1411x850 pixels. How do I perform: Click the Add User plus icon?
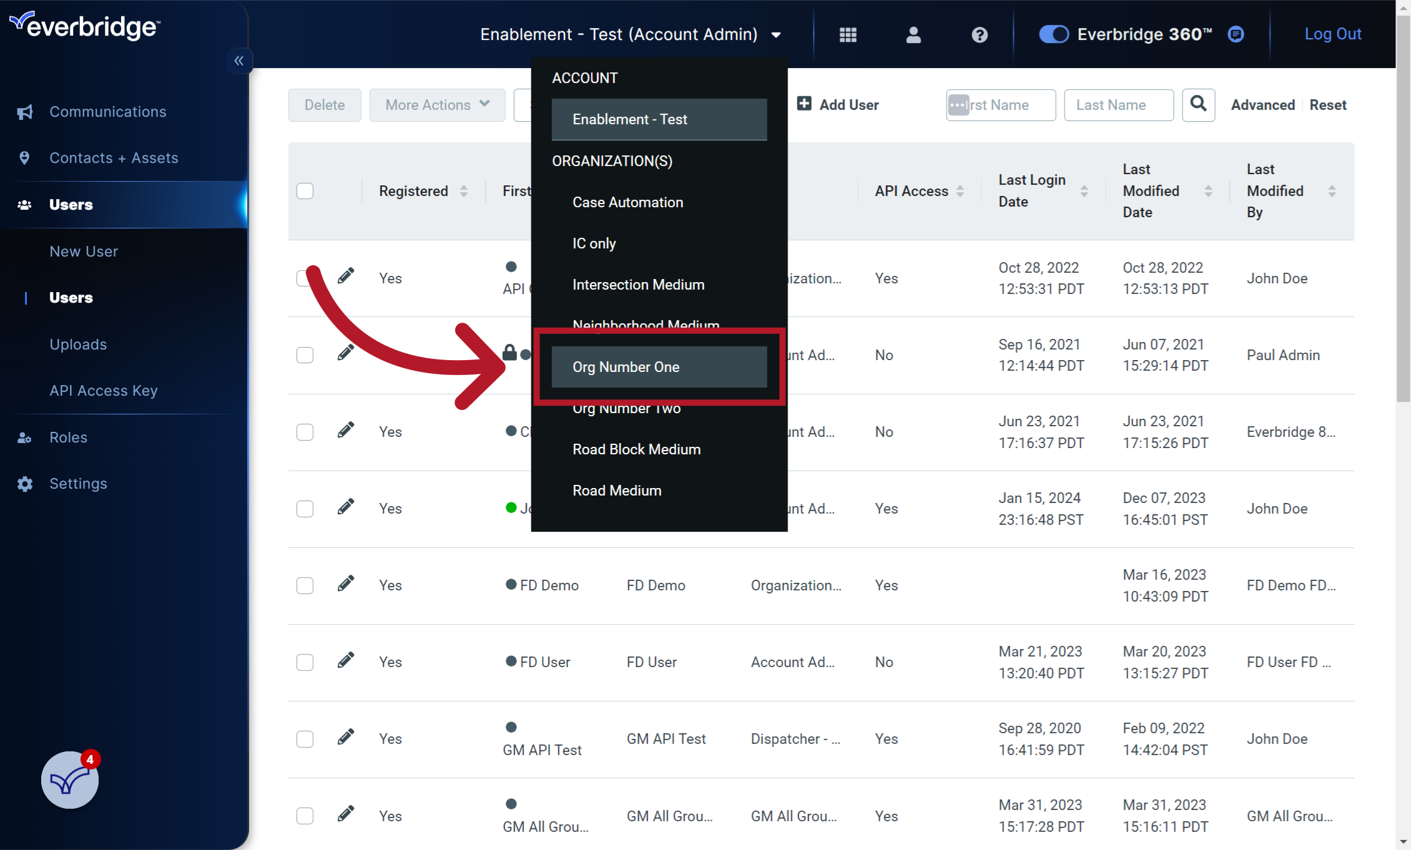804,104
